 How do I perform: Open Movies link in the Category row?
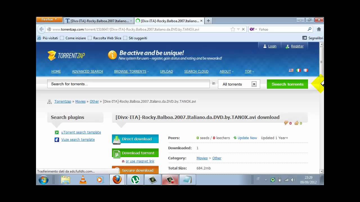point(202,158)
